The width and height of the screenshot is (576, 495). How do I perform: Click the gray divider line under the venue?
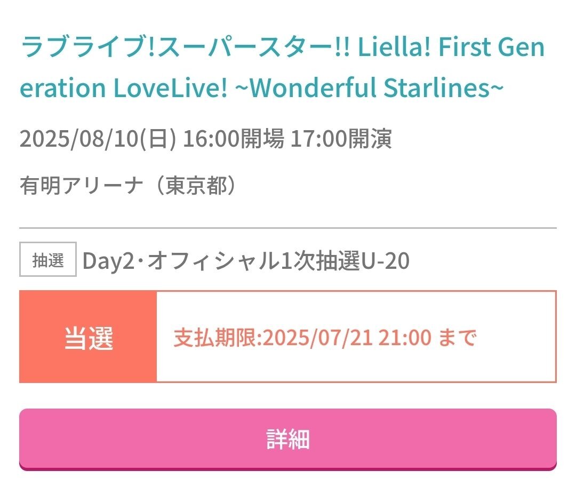(x=287, y=228)
